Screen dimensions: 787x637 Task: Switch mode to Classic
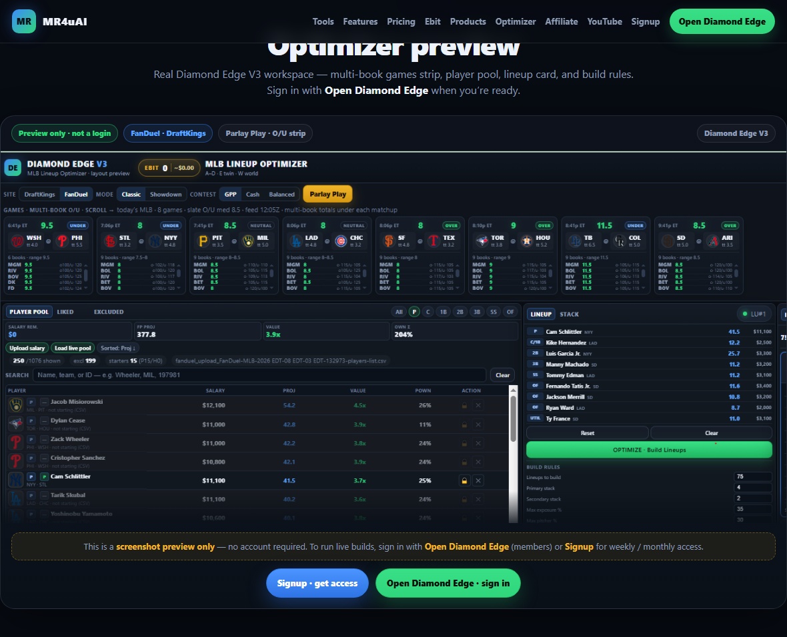point(131,195)
